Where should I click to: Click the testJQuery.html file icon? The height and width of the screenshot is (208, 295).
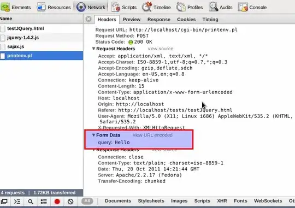click(x=3, y=29)
